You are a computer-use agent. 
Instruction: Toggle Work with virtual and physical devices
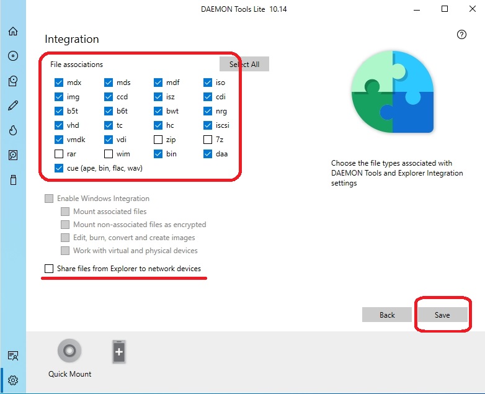pos(65,251)
